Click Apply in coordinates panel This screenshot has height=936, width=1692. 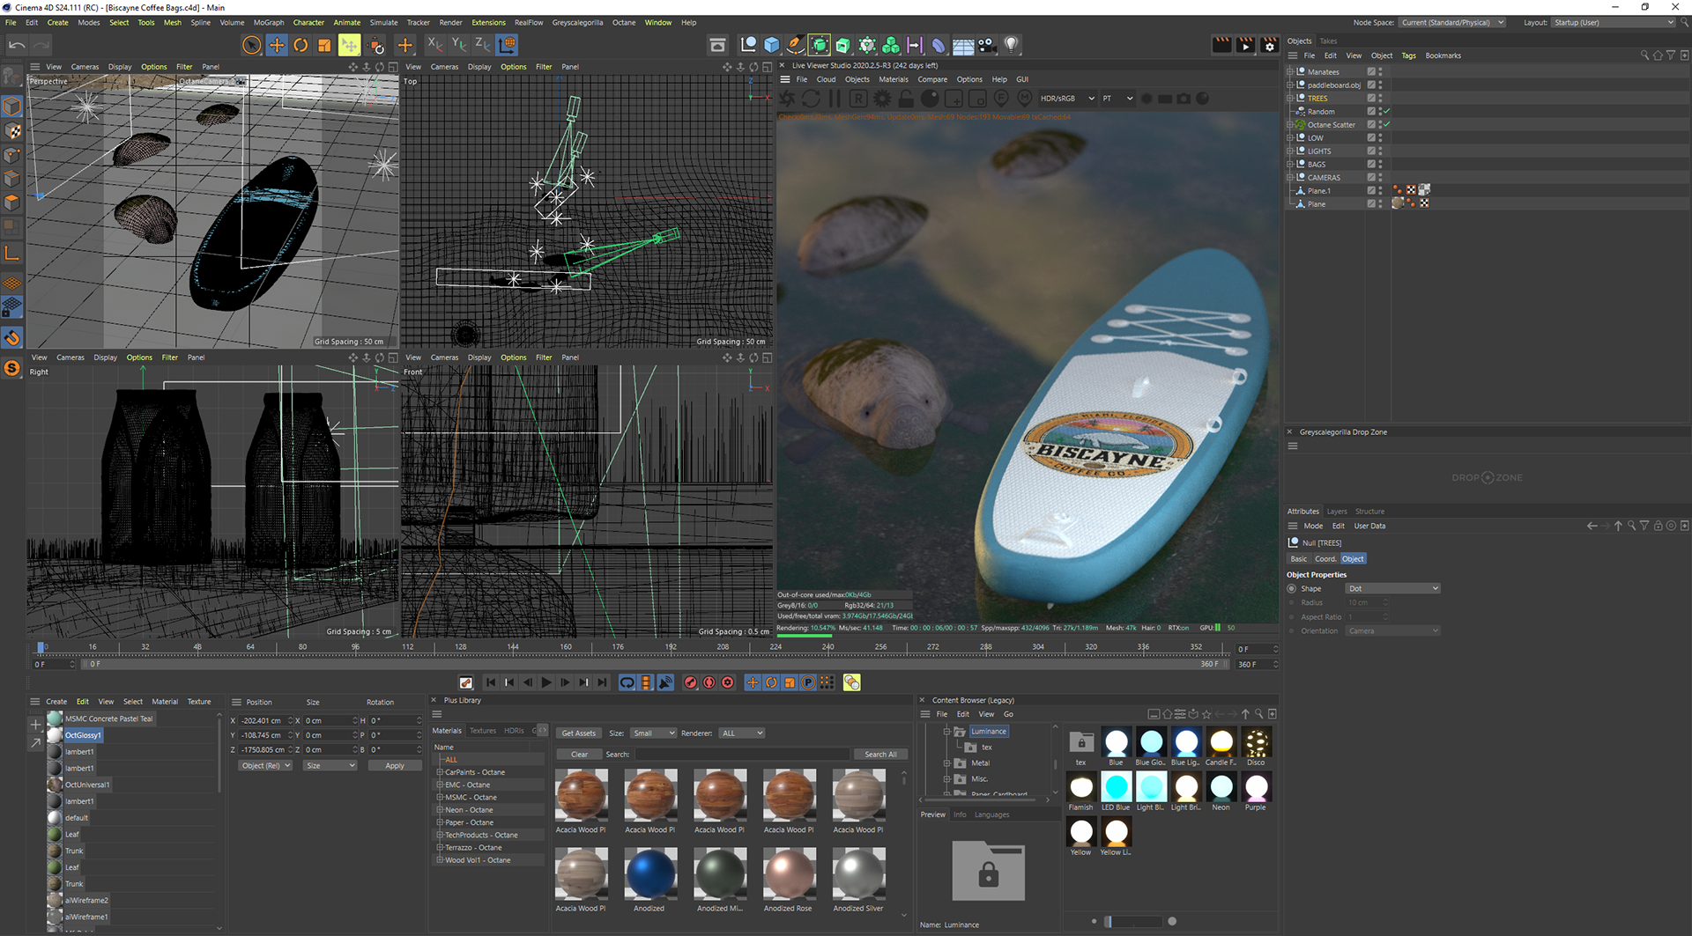[x=394, y=766]
